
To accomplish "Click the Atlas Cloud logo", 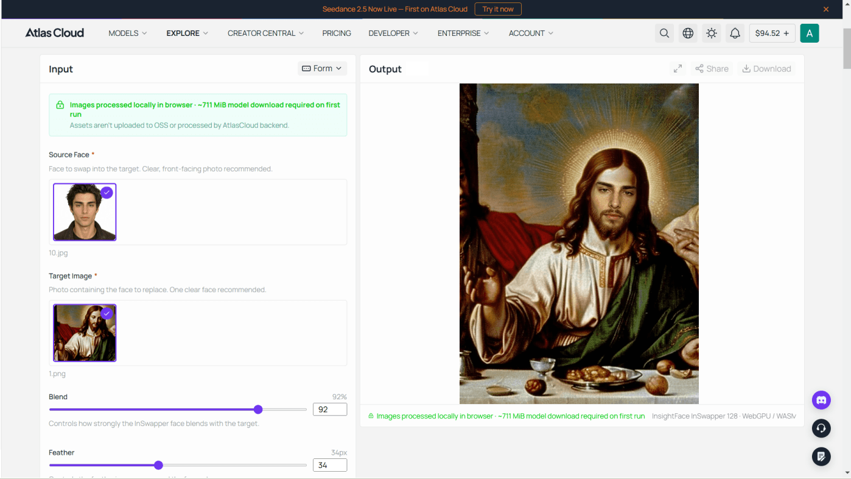I will point(55,33).
